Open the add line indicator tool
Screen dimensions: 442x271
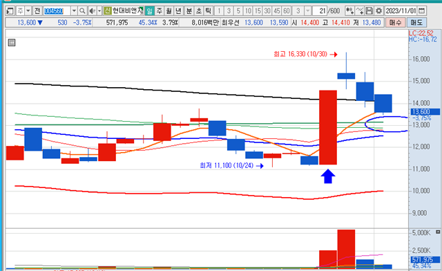click(359, 11)
